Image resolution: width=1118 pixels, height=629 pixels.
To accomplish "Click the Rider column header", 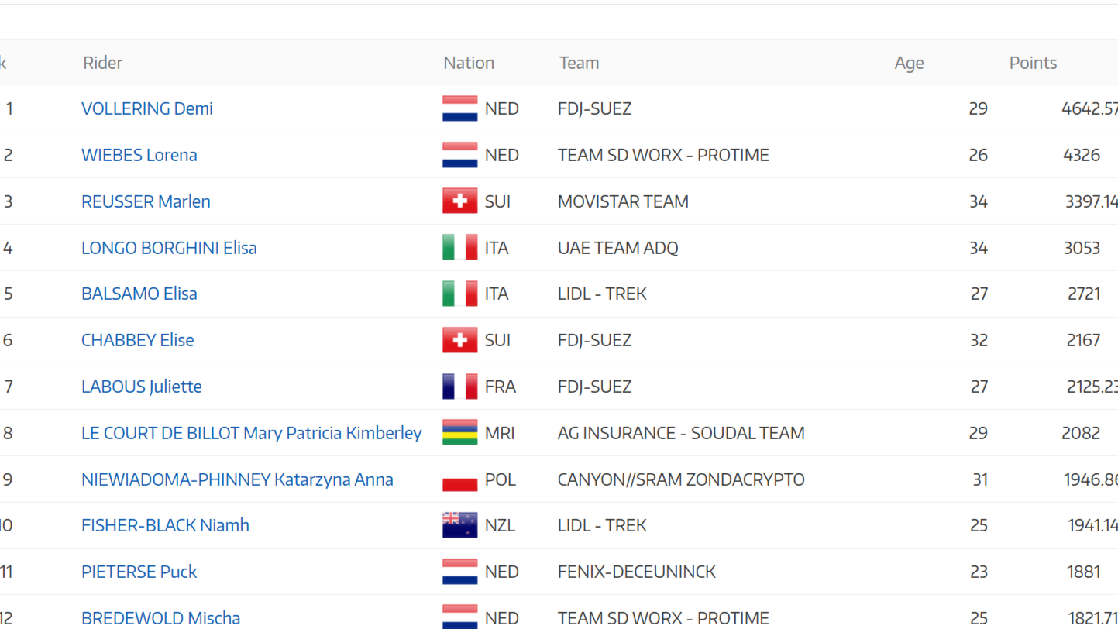I will click(x=103, y=63).
